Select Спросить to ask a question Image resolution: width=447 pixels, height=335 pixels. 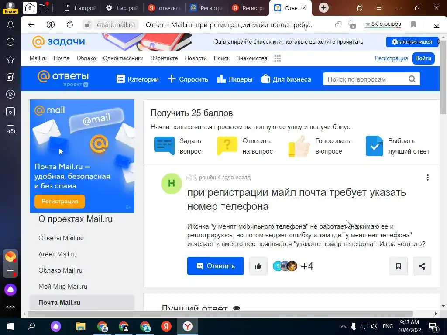188,79
